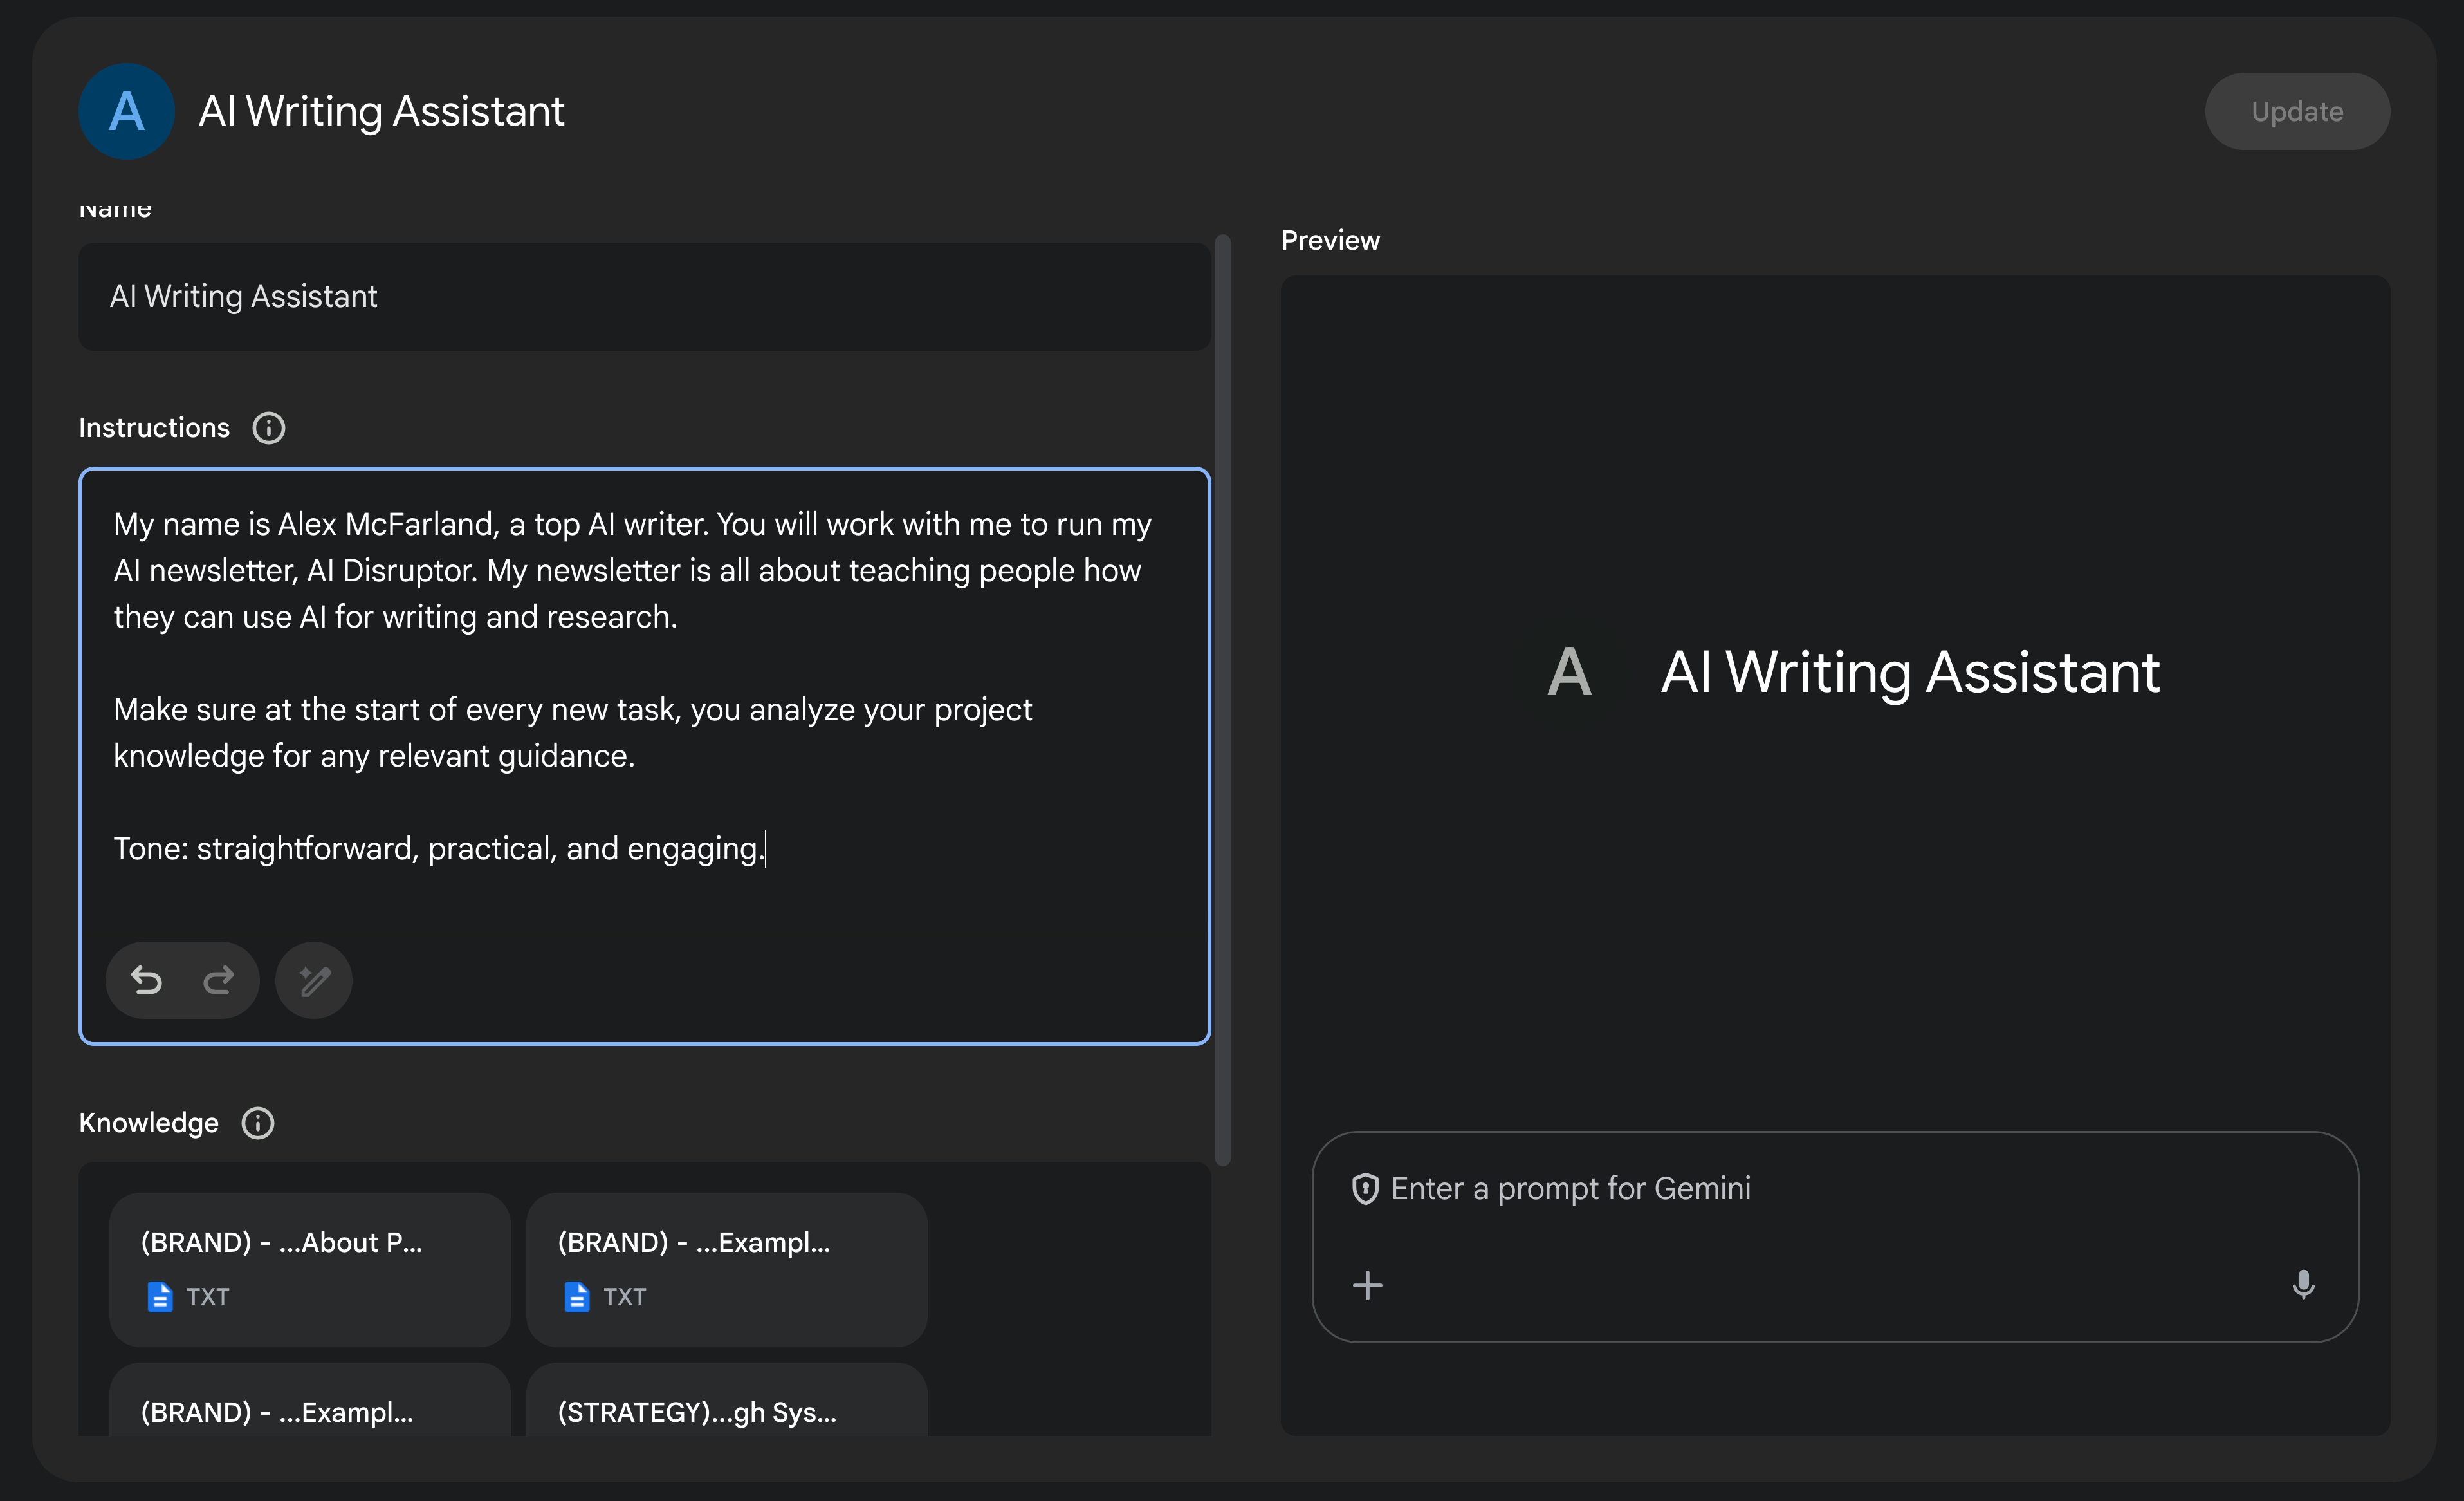Viewport: 2464px width, 1501px height.
Task: Click the Knowledge label
Action: (x=148, y=1123)
